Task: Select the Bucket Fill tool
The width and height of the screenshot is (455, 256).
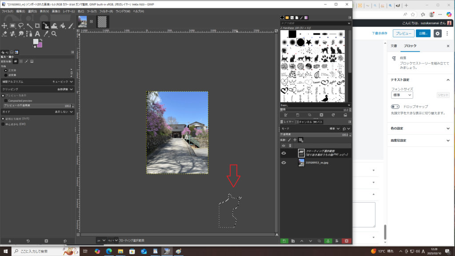Action: (x=62, y=26)
